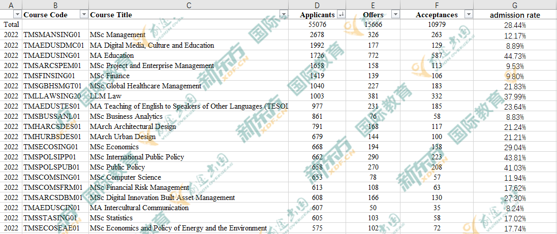Select 'MSc Project and Enterprise Management' cell
Image resolution: width=557 pixels, height=234 pixels.
coord(189,65)
